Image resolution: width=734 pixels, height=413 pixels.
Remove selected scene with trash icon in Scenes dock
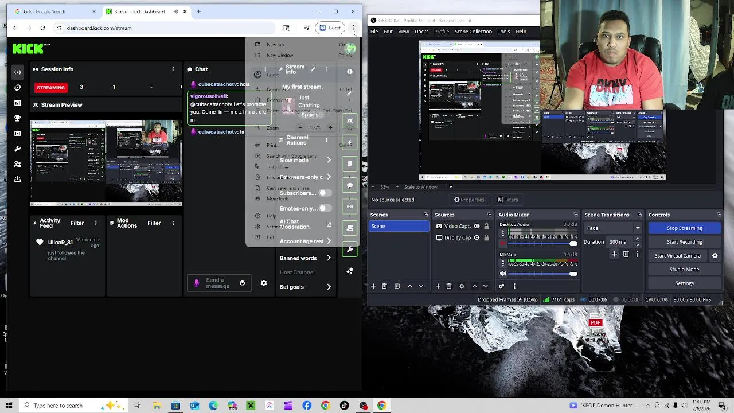(384, 286)
